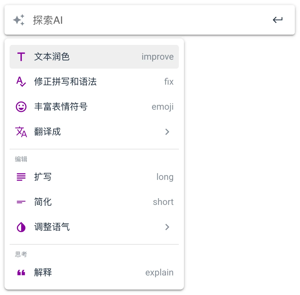Click the lines icon beside 扩写
This screenshot has height=295, width=300.
point(21,177)
